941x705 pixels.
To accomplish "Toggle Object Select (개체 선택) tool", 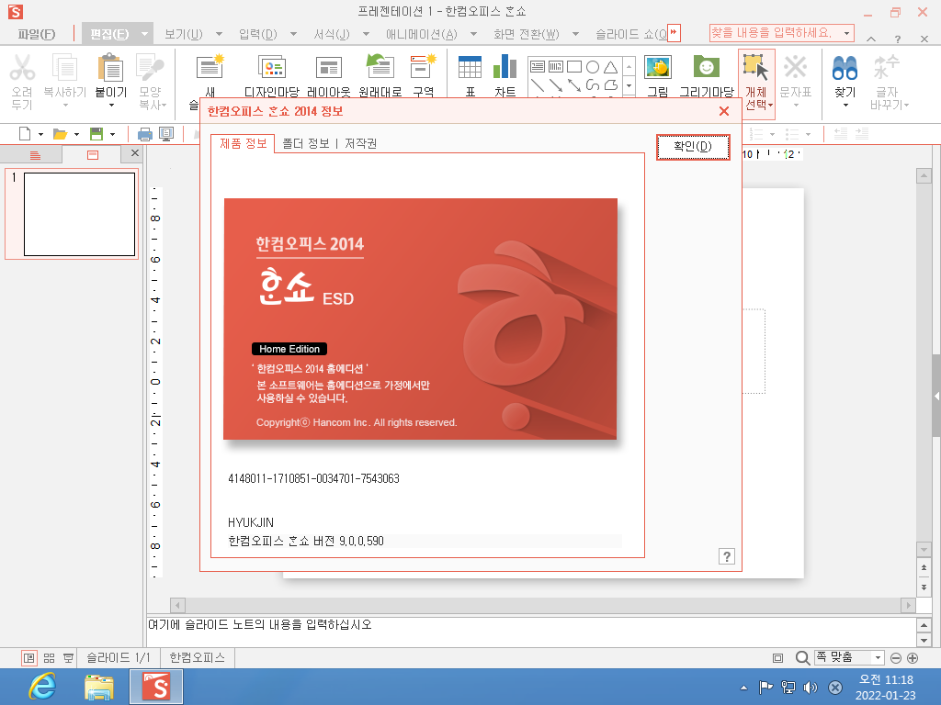I will (756, 84).
